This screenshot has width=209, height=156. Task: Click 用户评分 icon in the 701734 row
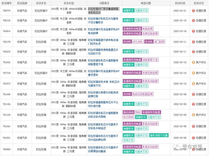point(193,73)
